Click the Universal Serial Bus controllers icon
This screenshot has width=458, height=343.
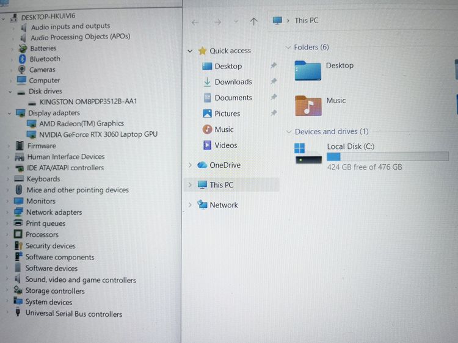18,312
